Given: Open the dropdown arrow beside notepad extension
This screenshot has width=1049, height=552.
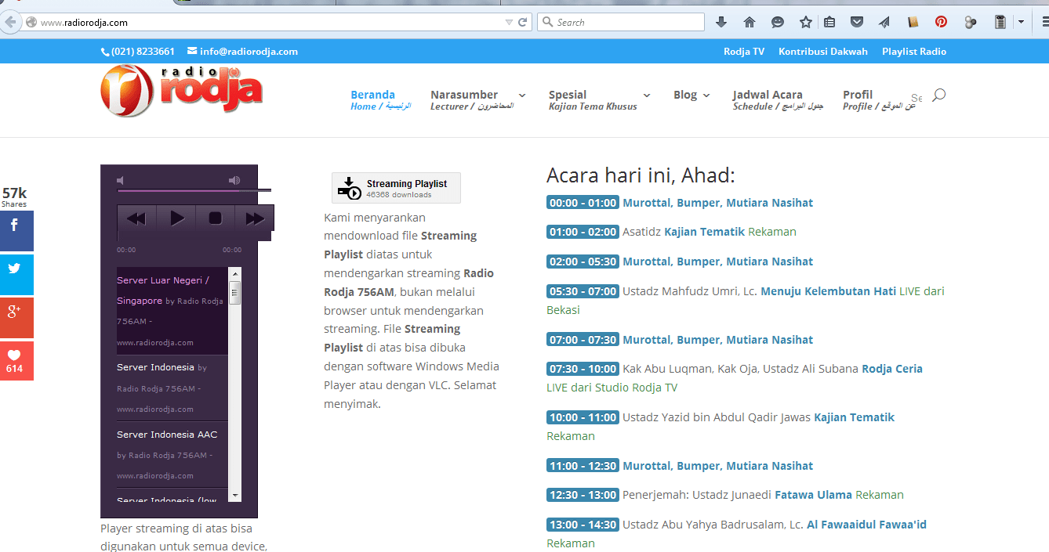Looking at the screenshot, I should (x=1021, y=23).
